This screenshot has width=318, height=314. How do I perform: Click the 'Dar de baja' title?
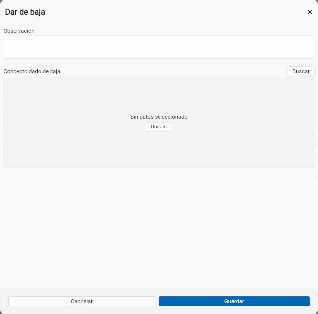[25, 12]
